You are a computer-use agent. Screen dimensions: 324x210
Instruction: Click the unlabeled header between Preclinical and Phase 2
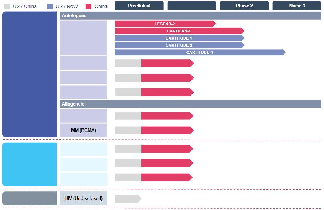191,6
